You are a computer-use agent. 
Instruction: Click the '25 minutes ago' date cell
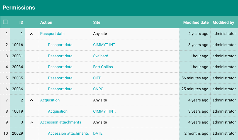(195, 89)
